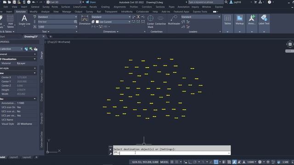Open the text height 3.000 dropdown
Screen dimensions: 294x165
57,27
